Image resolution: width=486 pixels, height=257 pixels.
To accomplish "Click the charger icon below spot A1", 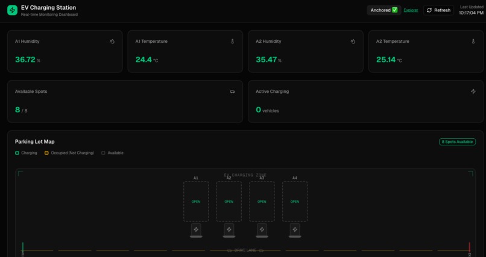I will pyautogui.click(x=196, y=230).
